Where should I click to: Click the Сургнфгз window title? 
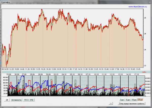click(5, 2)
